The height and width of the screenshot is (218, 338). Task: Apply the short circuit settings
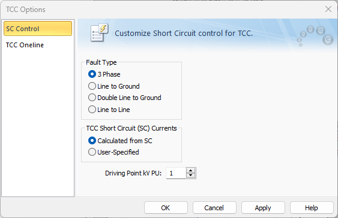263,208
